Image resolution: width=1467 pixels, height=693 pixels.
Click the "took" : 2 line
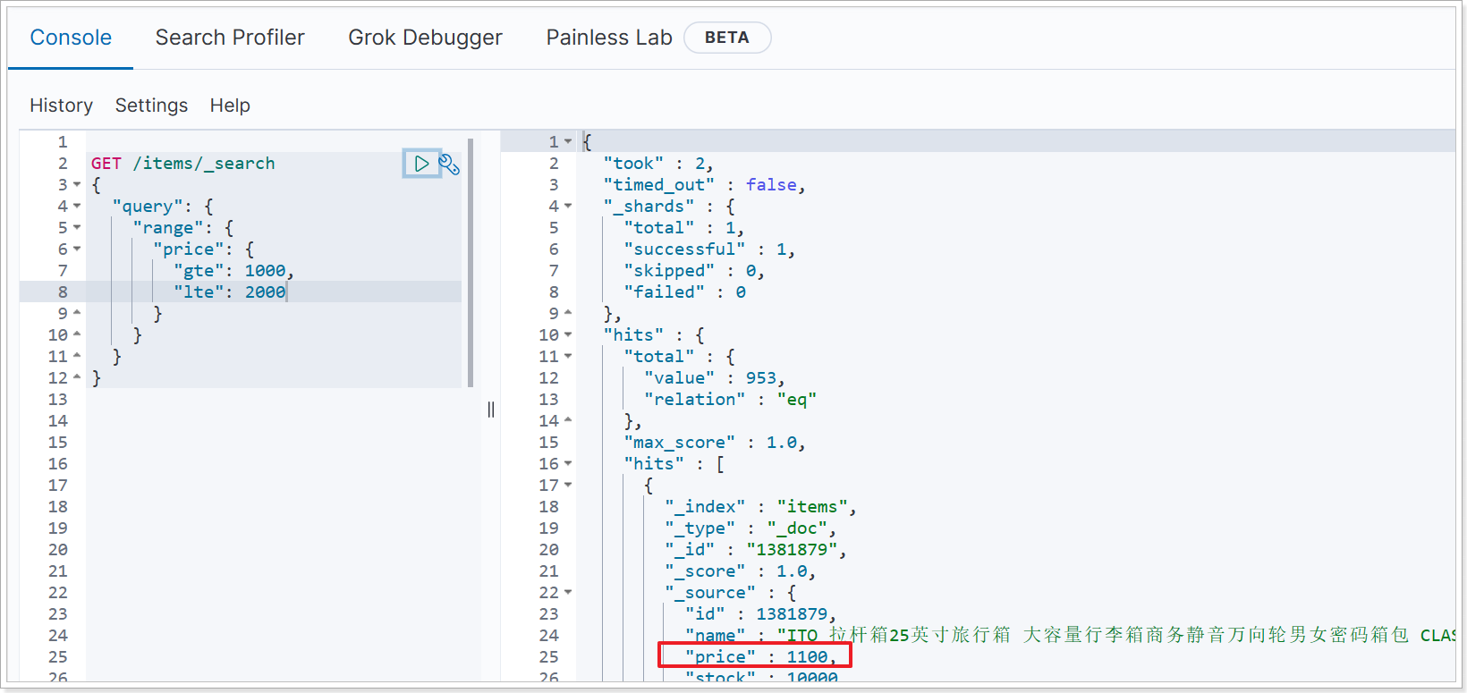pos(657,164)
